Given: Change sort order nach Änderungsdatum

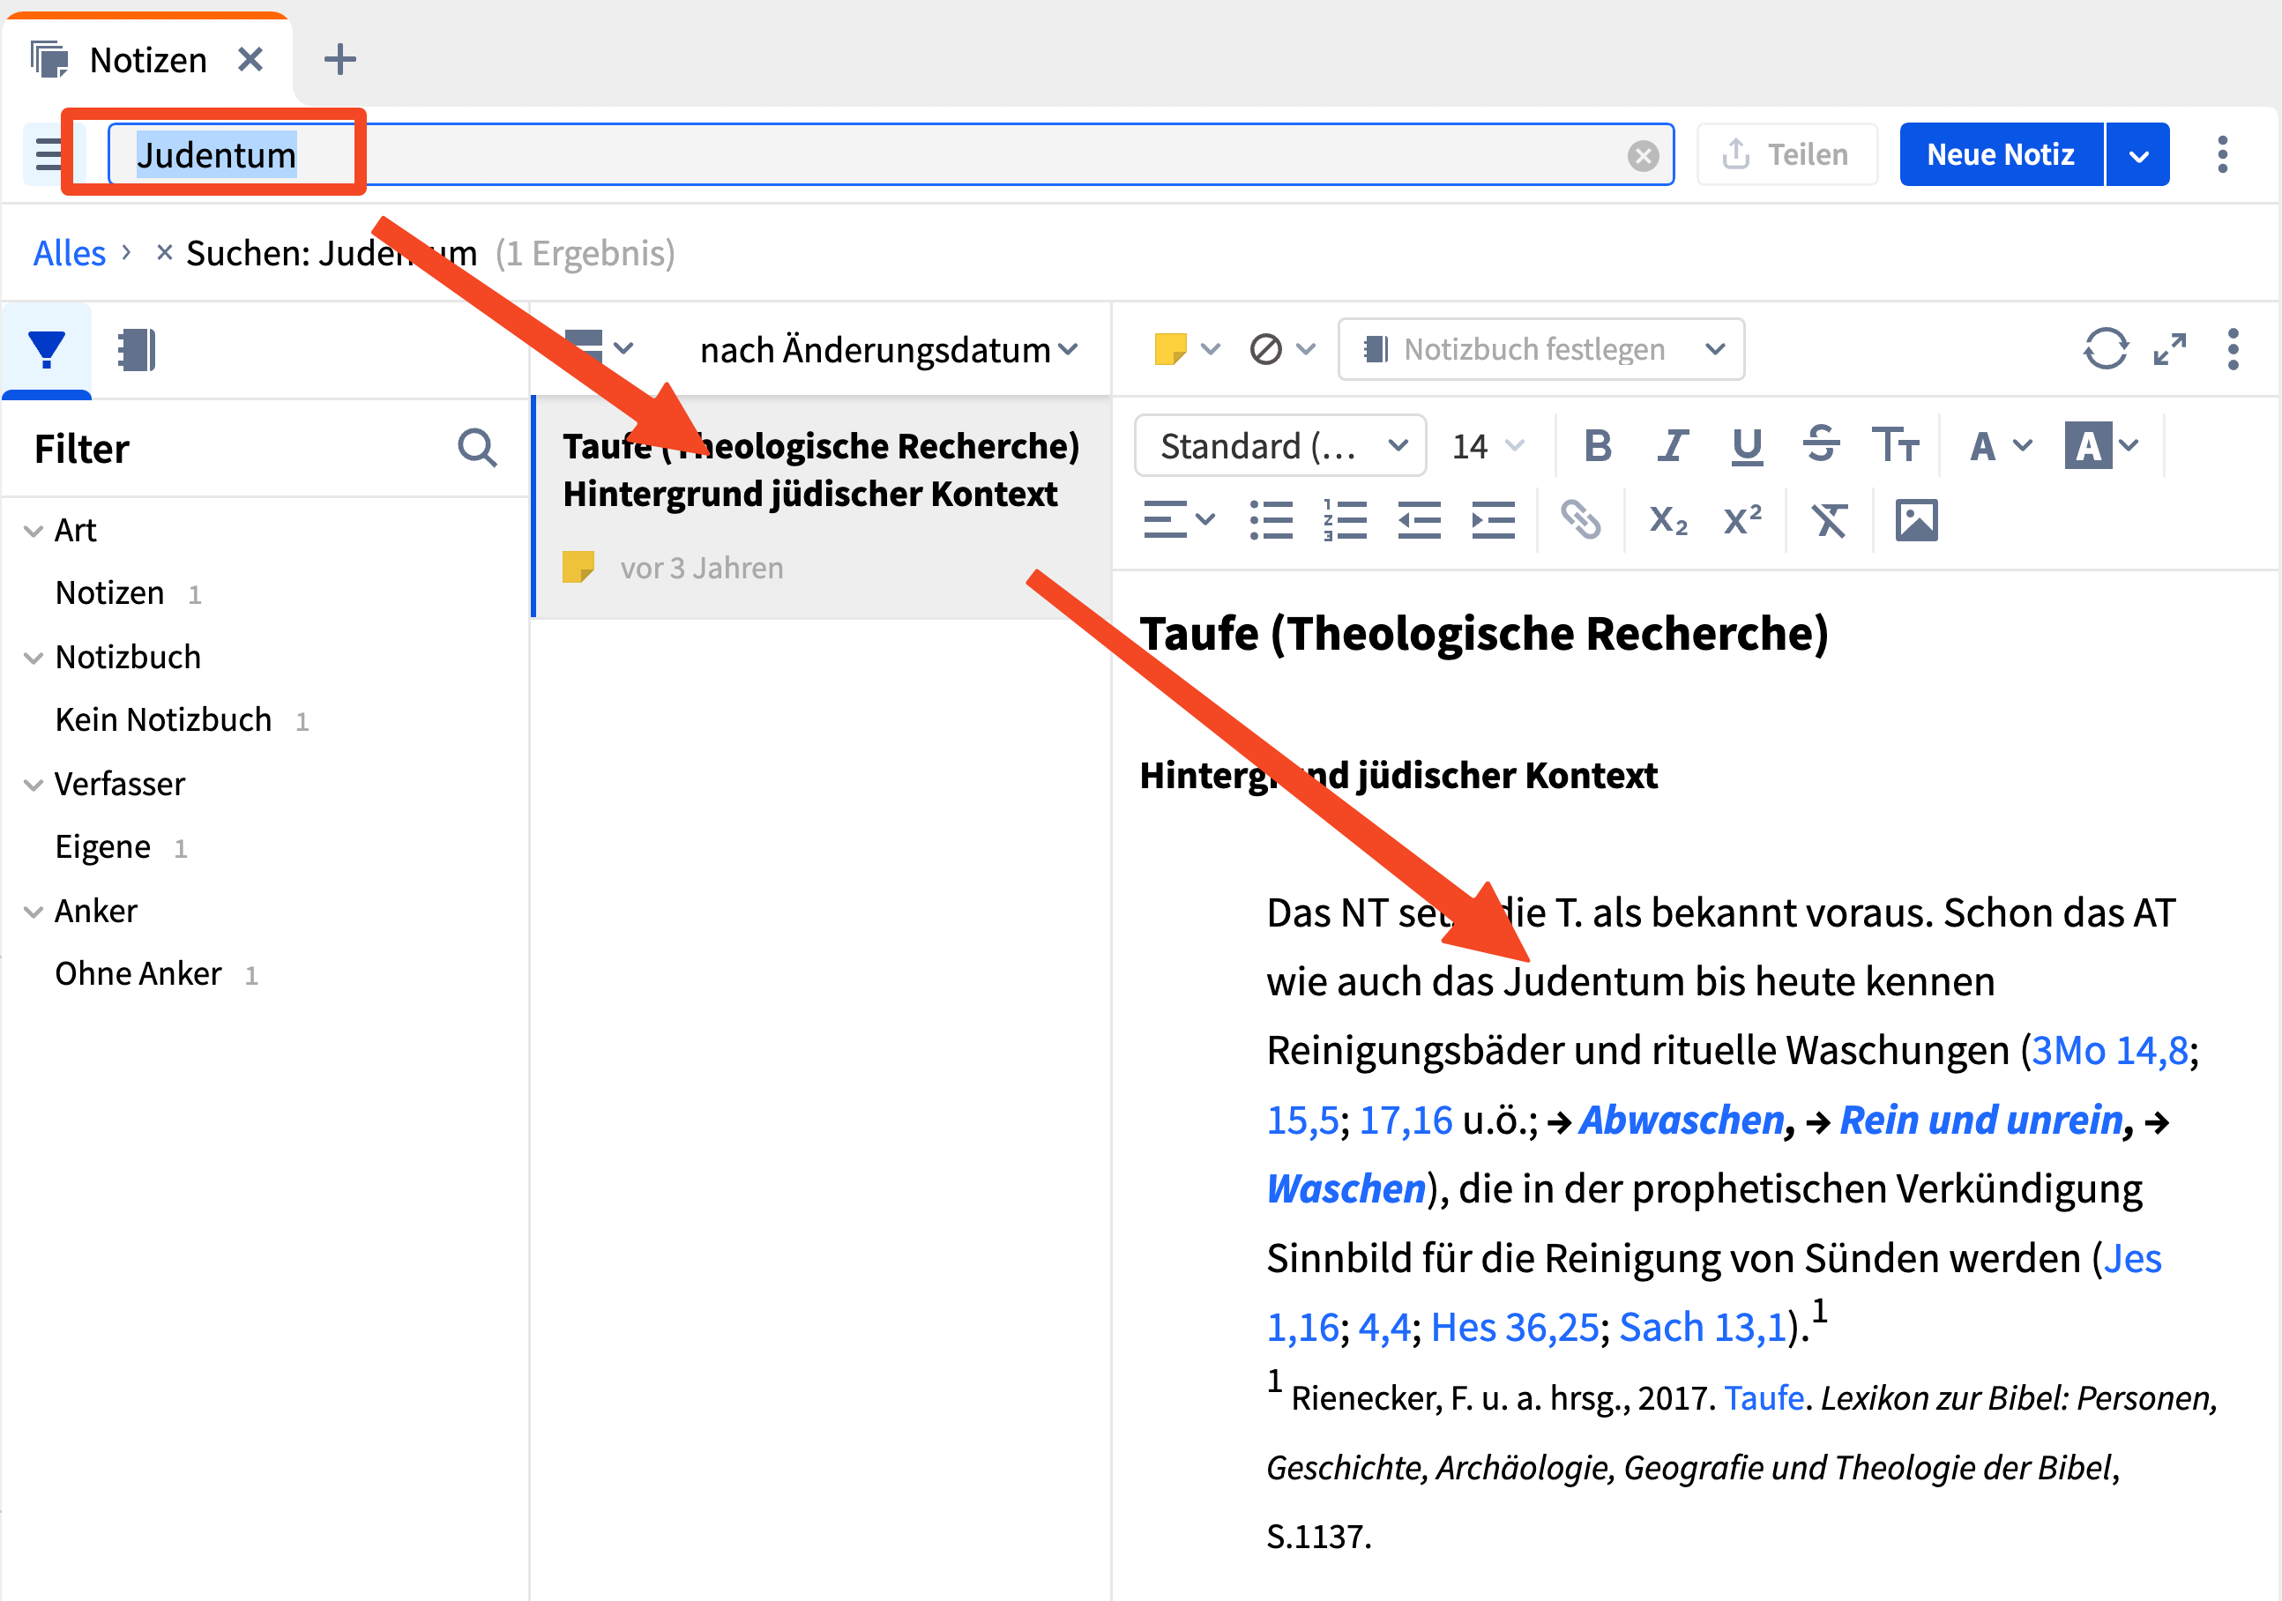Looking at the screenshot, I should (x=888, y=350).
